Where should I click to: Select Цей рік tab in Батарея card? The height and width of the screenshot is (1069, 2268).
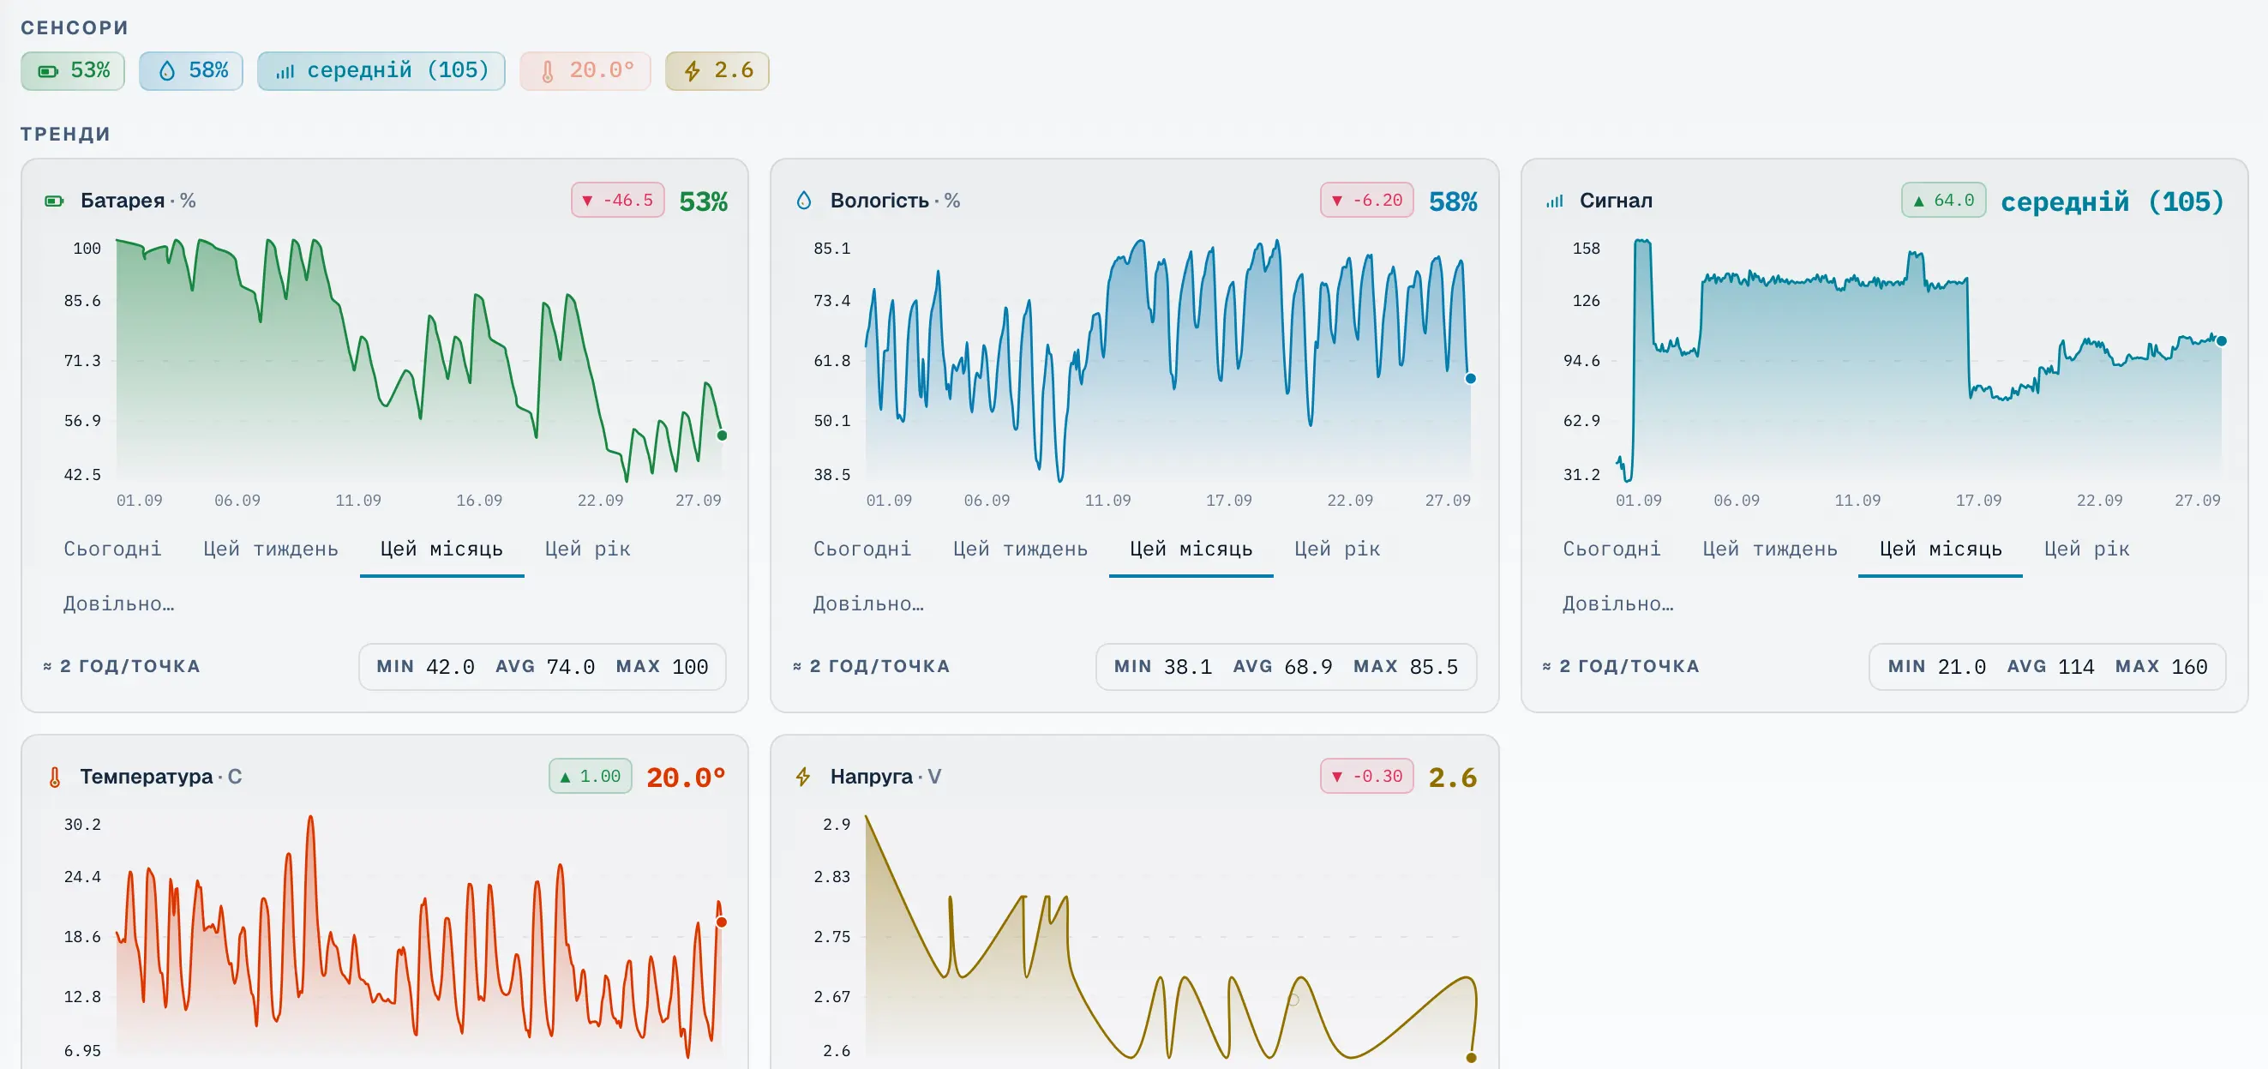coord(588,550)
